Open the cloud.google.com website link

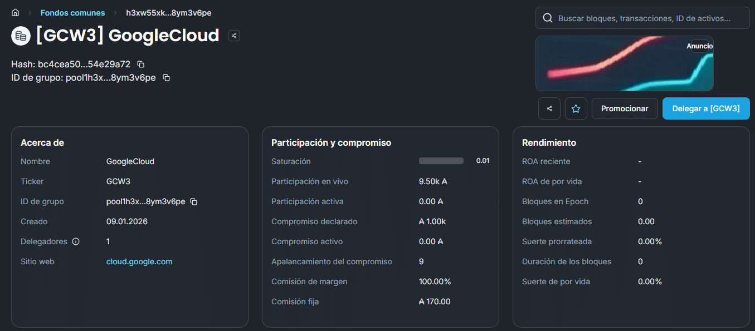(x=139, y=261)
